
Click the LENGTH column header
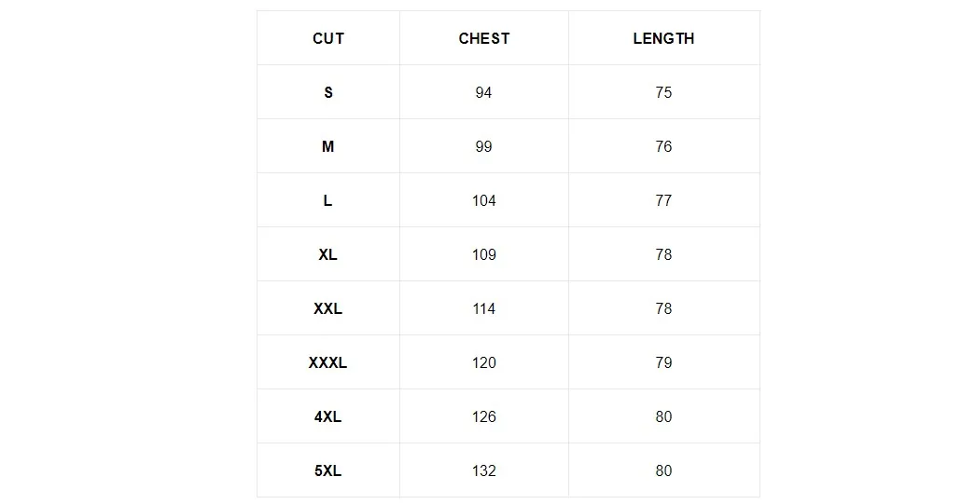point(663,38)
